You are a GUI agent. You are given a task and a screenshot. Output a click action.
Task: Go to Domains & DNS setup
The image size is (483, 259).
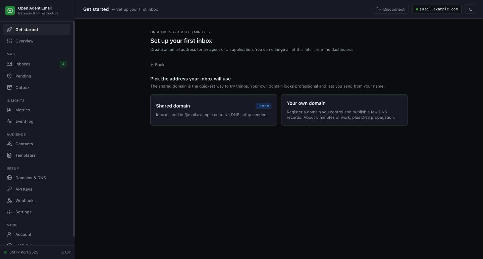(37, 178)
